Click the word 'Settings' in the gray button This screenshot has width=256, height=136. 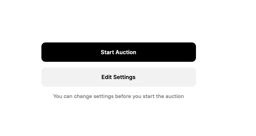(x=125, y=77)
